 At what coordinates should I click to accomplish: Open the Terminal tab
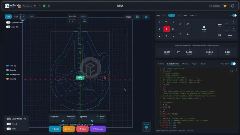point(161,64)
